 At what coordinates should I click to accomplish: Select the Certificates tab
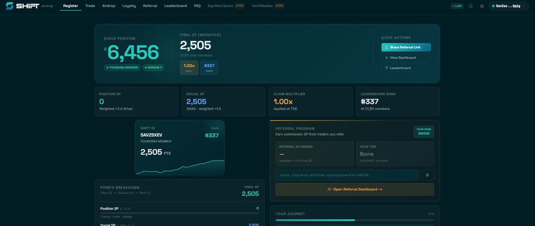[x=268, y=6]
